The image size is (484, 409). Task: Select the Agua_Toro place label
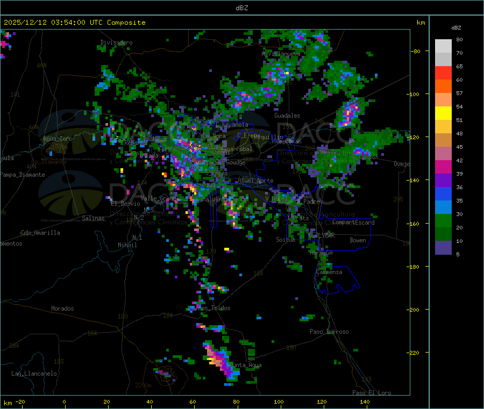pyautogui.click(x=58, y=139)
